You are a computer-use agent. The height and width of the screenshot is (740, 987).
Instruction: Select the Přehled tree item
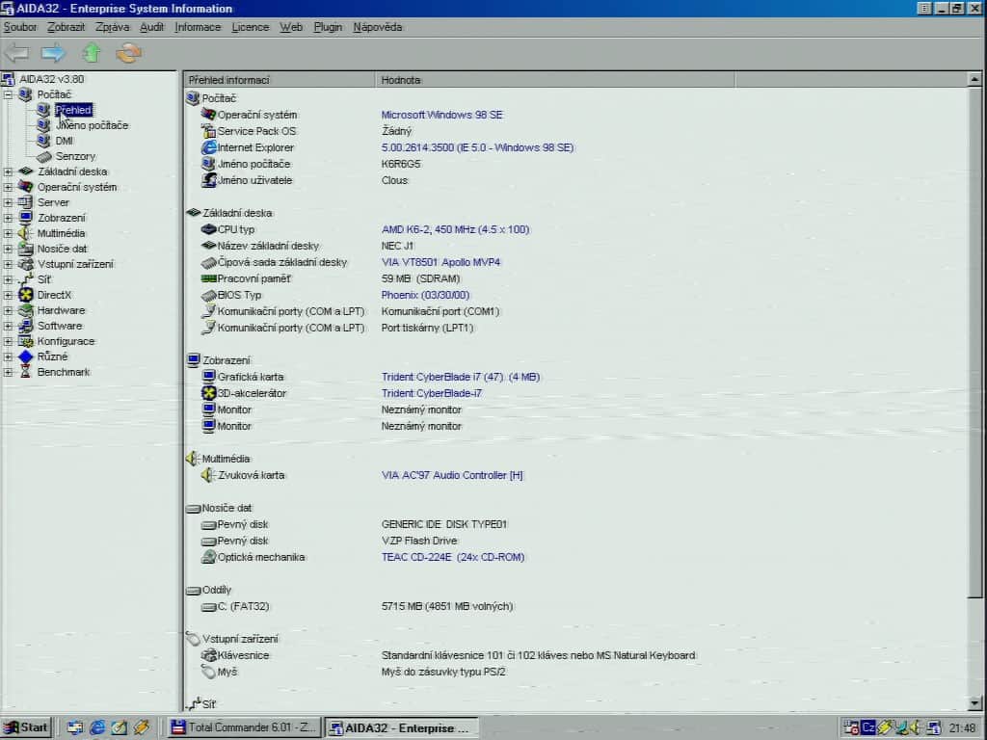(x=73, y=110)
